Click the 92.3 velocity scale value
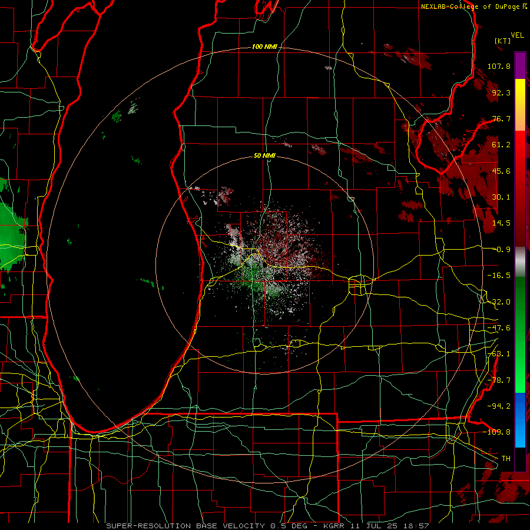The width and height of the screenshot is (530, 530). click(501, 92)
